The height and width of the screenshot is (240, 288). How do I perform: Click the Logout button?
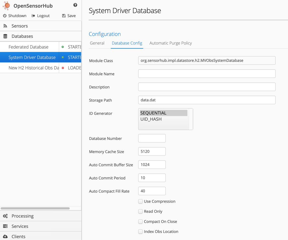point(41,16)
